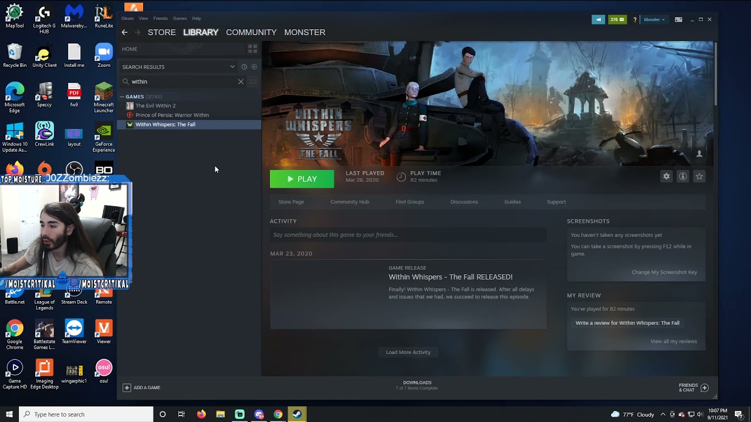
Task: Open Chrome from the taskbar
Action: (278, 414)
